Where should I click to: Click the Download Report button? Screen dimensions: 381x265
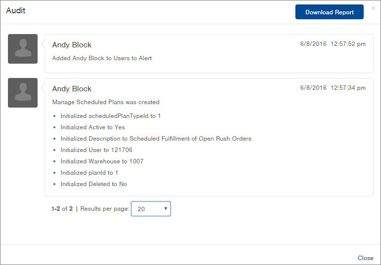tap(329, 12)
